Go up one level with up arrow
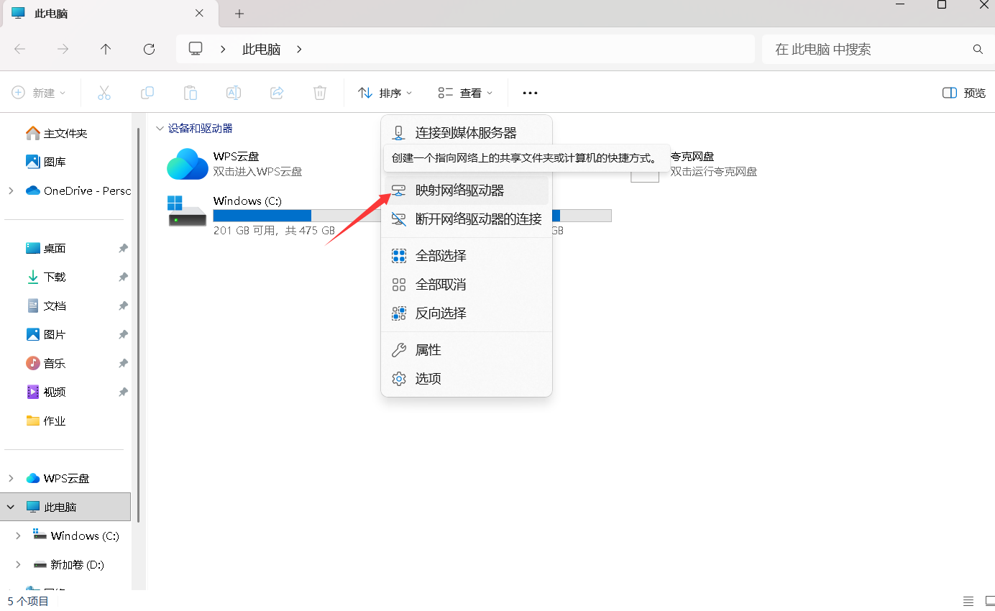 pyautogui.click(x=106, y=49)
